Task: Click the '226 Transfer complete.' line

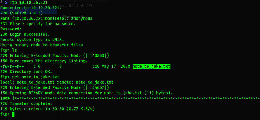Action: 26,104
